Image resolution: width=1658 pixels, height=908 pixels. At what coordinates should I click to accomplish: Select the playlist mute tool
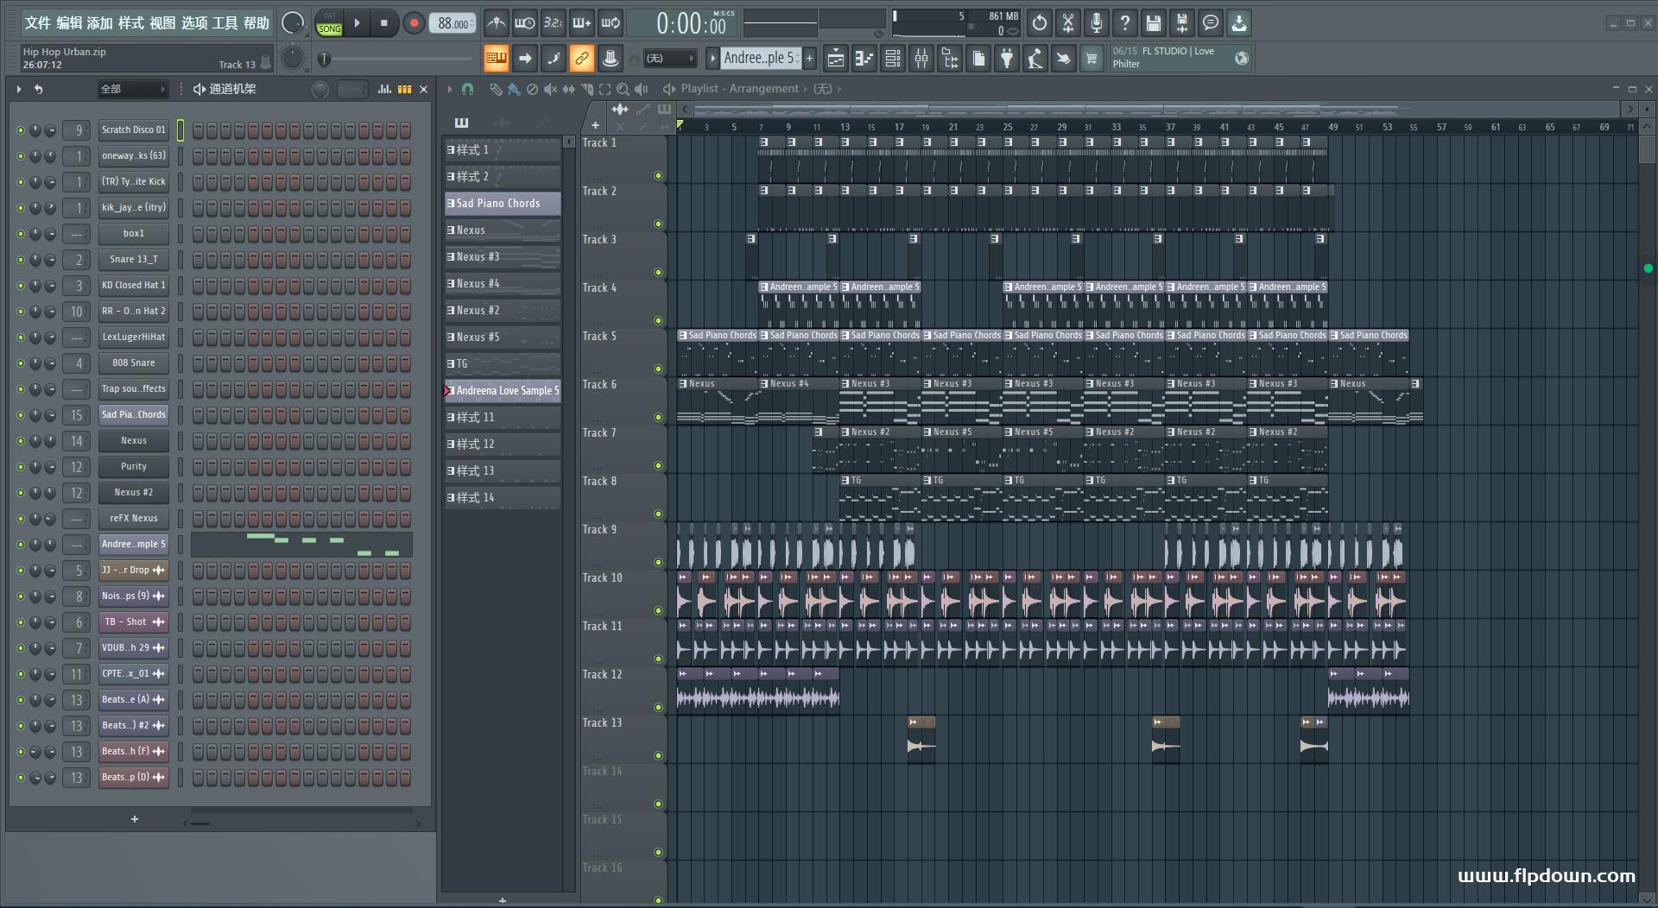[x=550, y=89]
